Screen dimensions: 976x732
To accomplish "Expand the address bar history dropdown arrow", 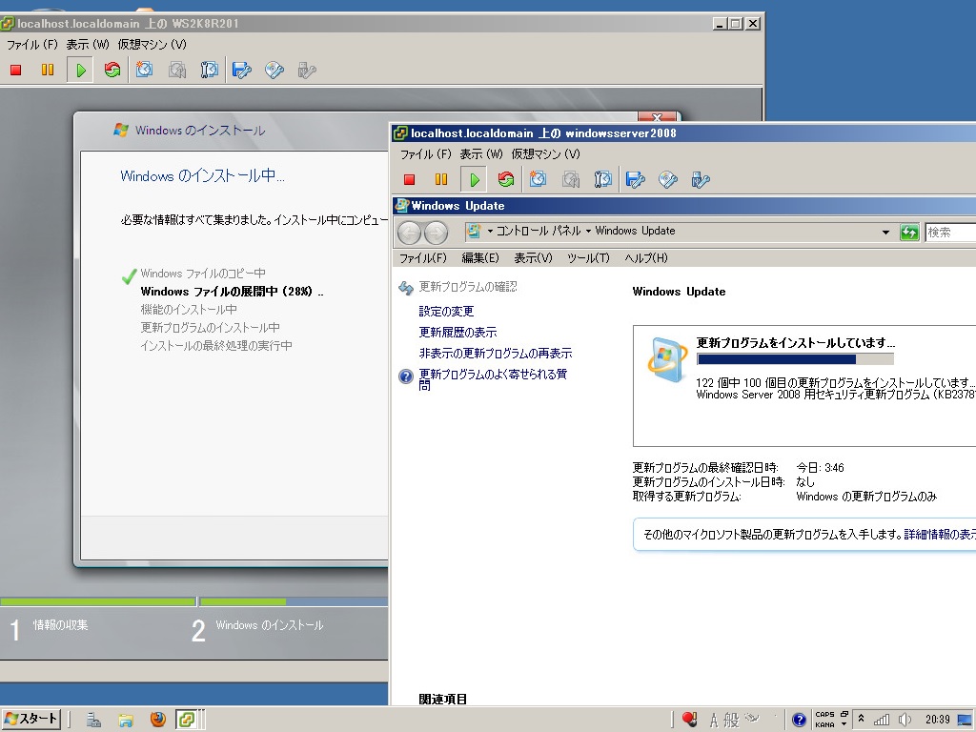I will 885,233.
